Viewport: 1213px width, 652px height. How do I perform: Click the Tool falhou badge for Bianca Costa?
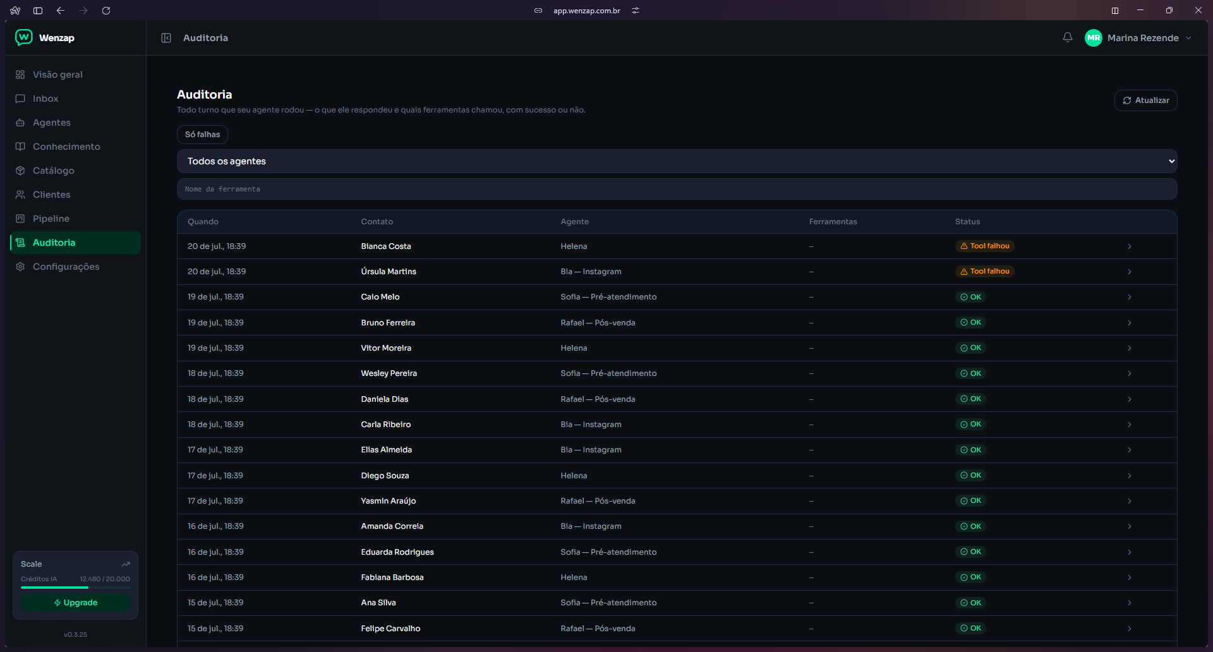[x=985, y=246]
